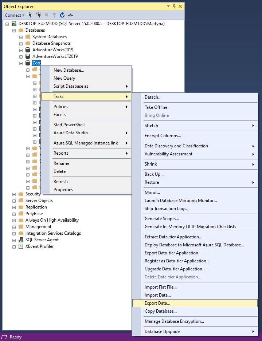
Task: Select the Always On High Availability folder
Action: coord(52,220)
